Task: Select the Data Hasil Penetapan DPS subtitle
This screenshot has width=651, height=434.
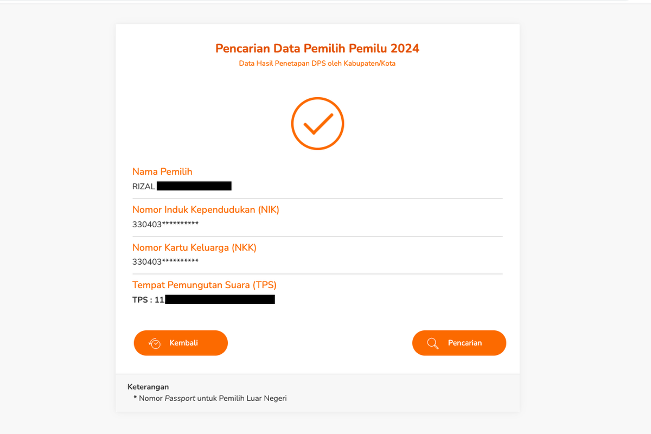Action: pyautogui.click(x=317, y=63)
